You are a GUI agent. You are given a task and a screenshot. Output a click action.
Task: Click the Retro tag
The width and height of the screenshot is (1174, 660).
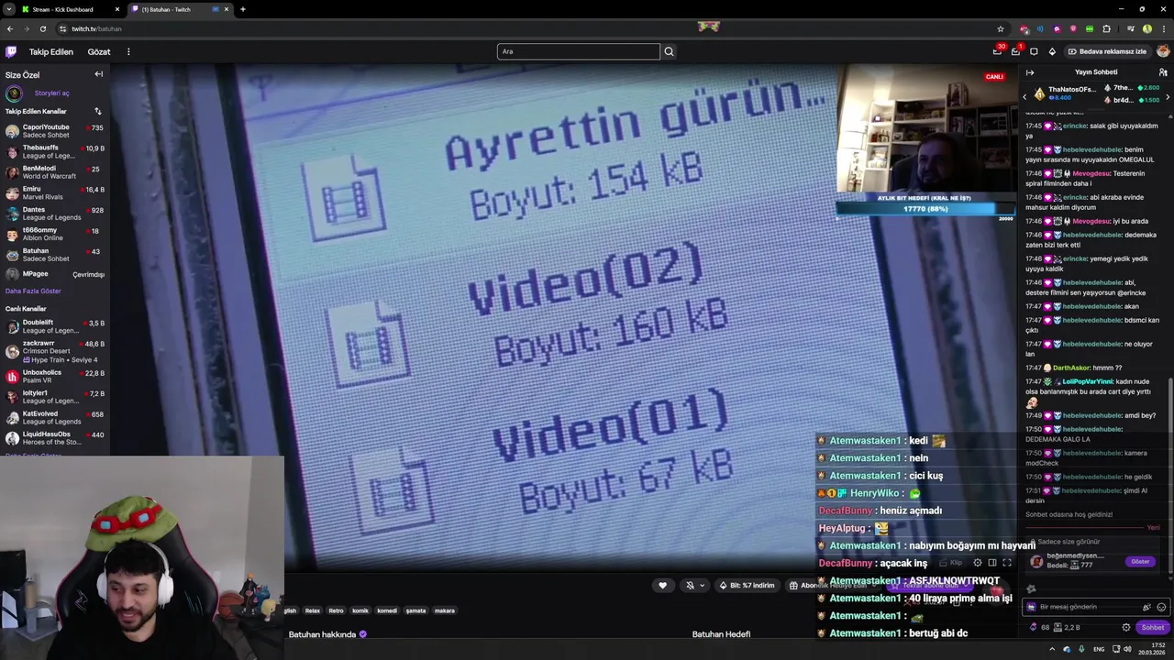tap(336, 610)
